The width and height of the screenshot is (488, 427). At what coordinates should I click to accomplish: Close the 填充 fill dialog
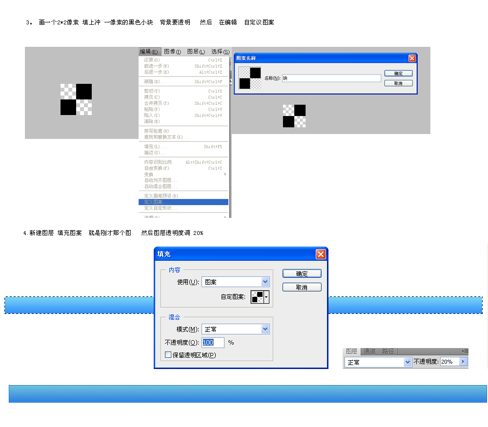(x=321, y=254)
